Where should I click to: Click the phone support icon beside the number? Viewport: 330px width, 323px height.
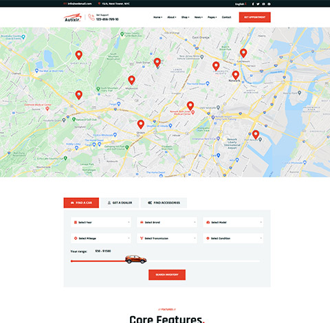91,17
